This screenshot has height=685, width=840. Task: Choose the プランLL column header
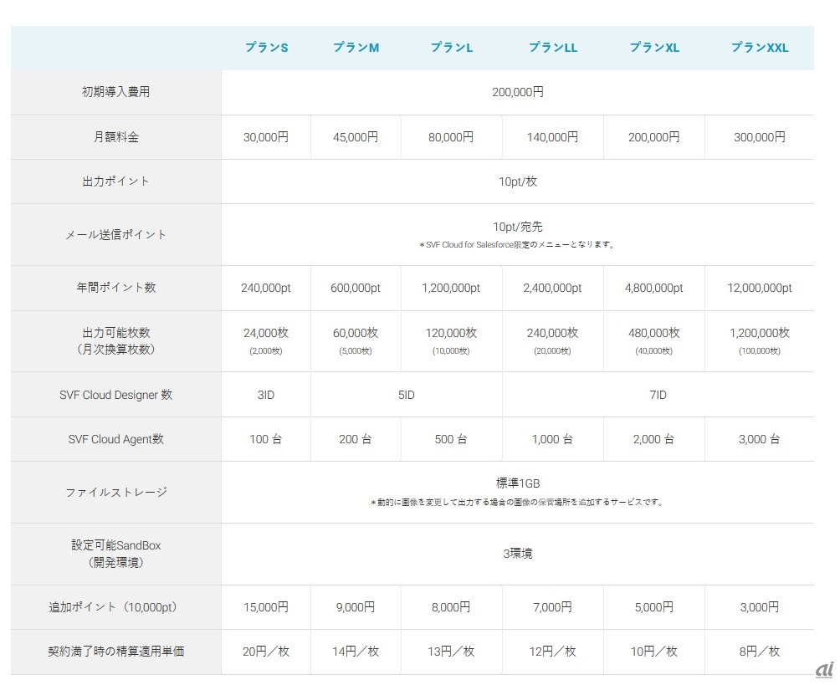coord(552,48)
